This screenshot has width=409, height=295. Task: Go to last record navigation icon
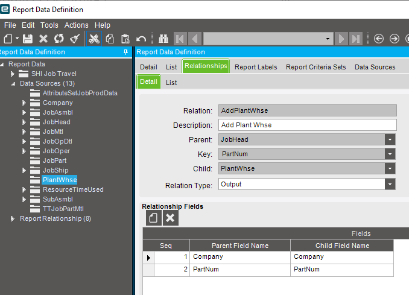coord(356,39)
